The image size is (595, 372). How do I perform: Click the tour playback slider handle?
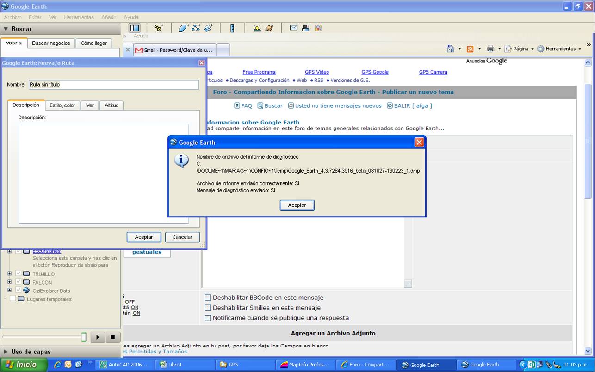[84, 337]
